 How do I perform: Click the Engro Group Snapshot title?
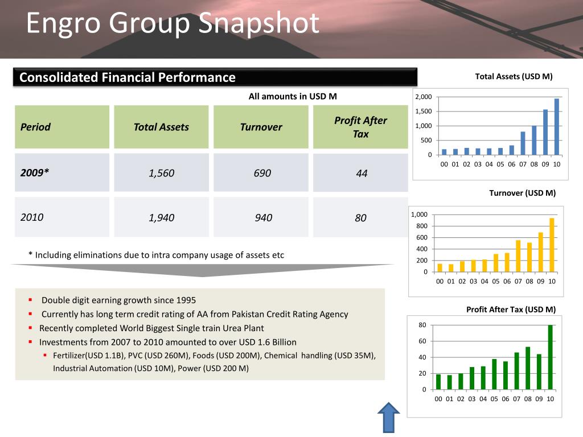click(x=173, y=23)
